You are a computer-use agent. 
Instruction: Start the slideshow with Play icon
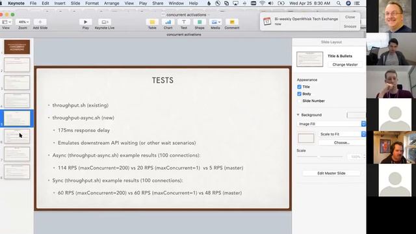[x=85, y=22]
